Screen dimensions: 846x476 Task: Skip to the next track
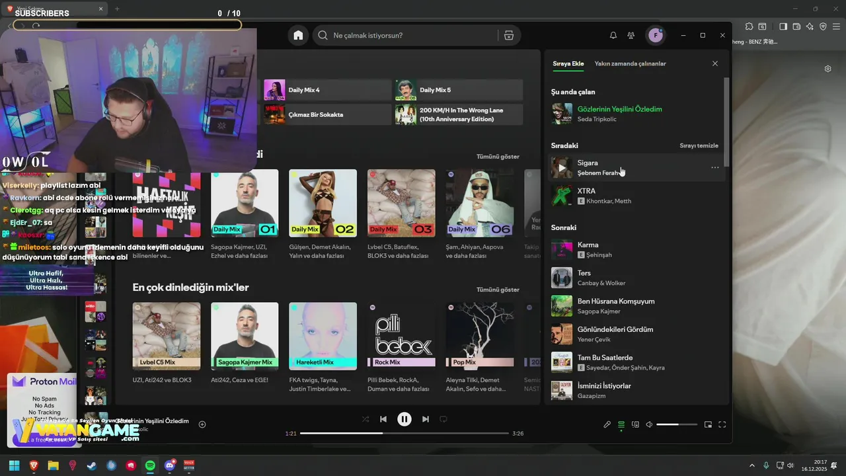click(x=426, y=419)
